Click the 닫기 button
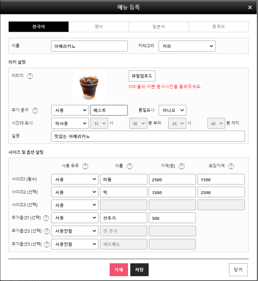 (238, 270)
